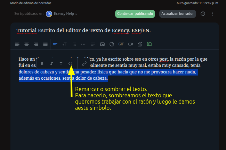Click the 'Será publicado en' label
This screenshot has width=226, height=150.
[29, 14]
